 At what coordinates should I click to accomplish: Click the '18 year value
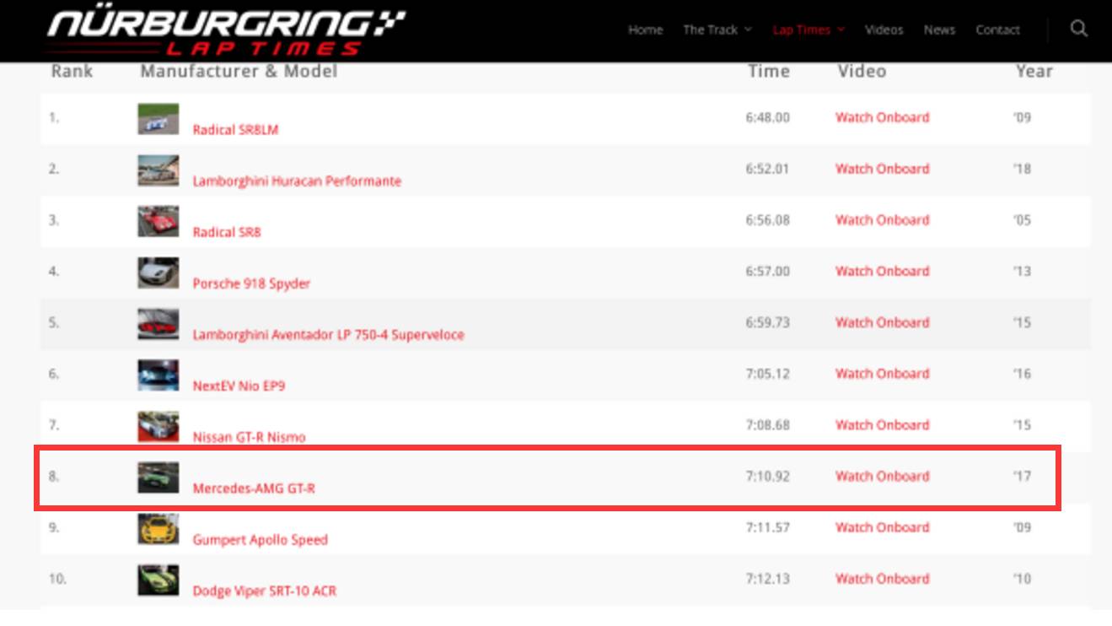[1023, 169]
